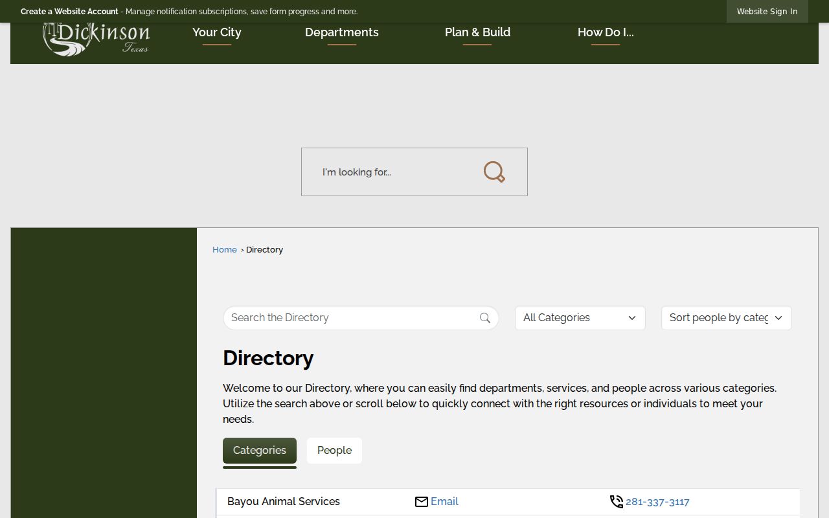829x518 pixels.
Task: Click the phone icon beside 281-337-3117
Action: (617, 502)
